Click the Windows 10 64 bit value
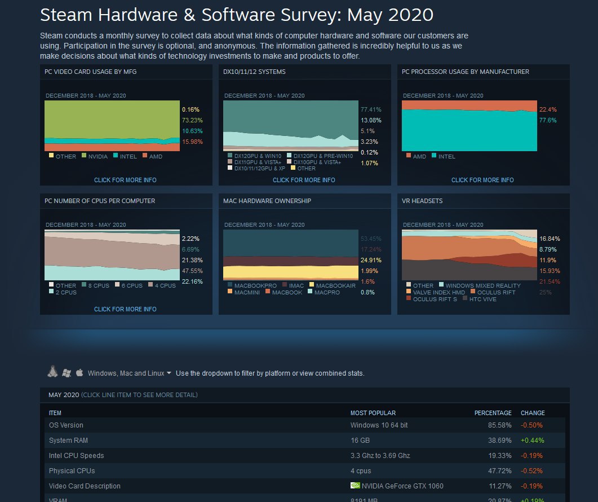598x502 pixels. (379, 425)
